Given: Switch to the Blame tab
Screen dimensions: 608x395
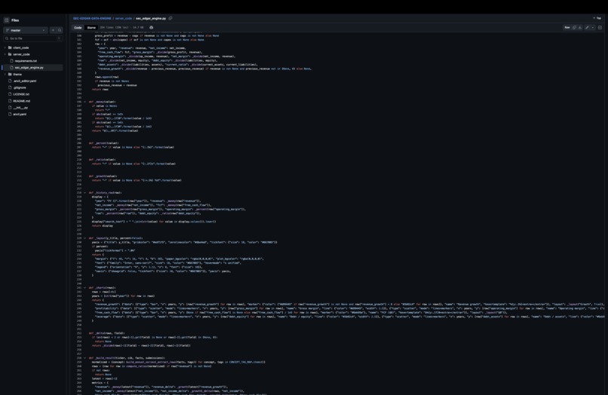Looking at the screenshot, I should click(91, 28).
